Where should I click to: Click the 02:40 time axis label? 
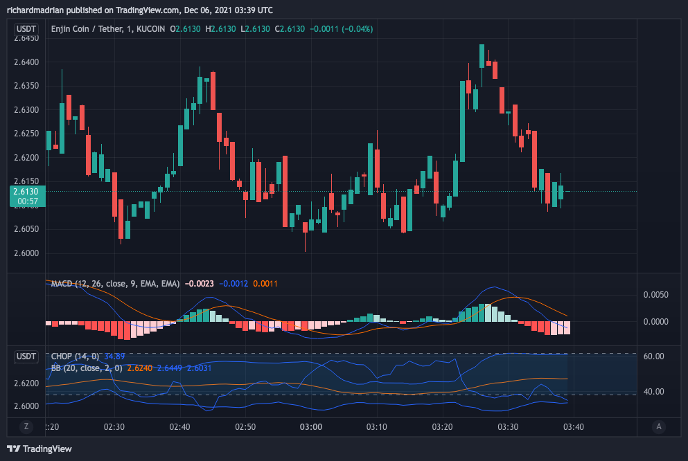[180, 427]
